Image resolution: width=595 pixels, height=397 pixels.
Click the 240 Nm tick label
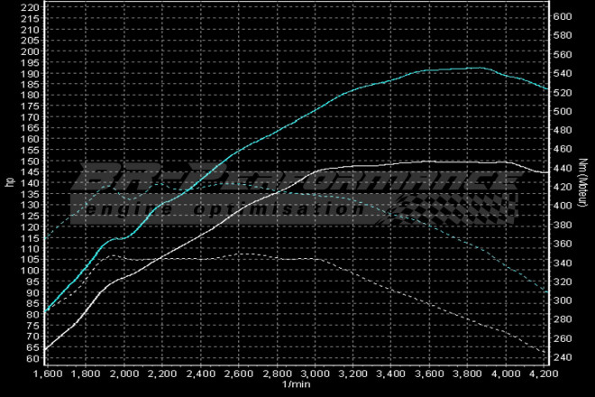(564, 356)
